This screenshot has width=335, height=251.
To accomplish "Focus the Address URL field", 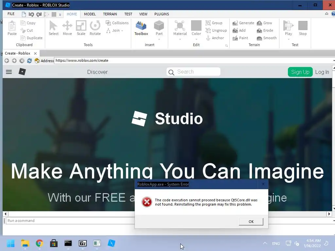I will tap(194, 60).
